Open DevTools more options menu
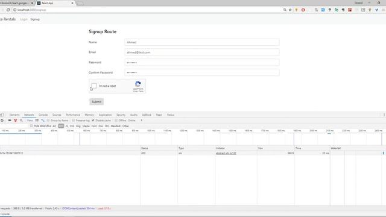 click(384, 115)
